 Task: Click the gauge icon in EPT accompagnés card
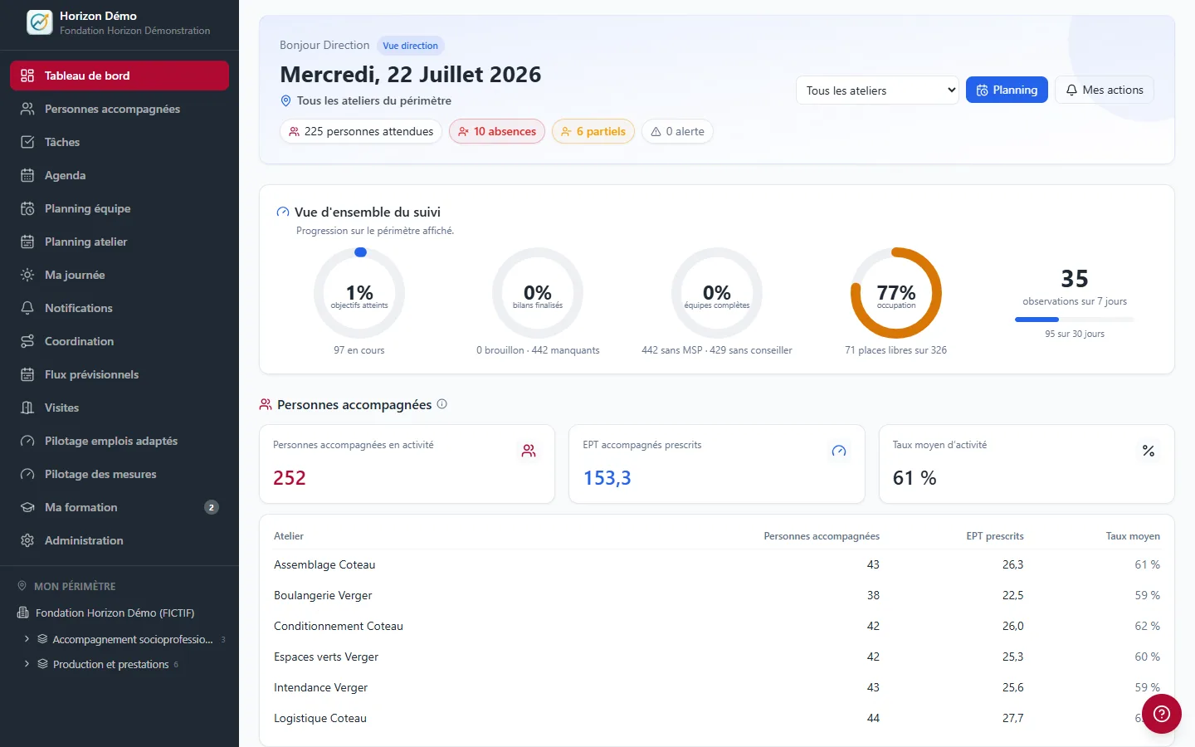click(839, 451)
